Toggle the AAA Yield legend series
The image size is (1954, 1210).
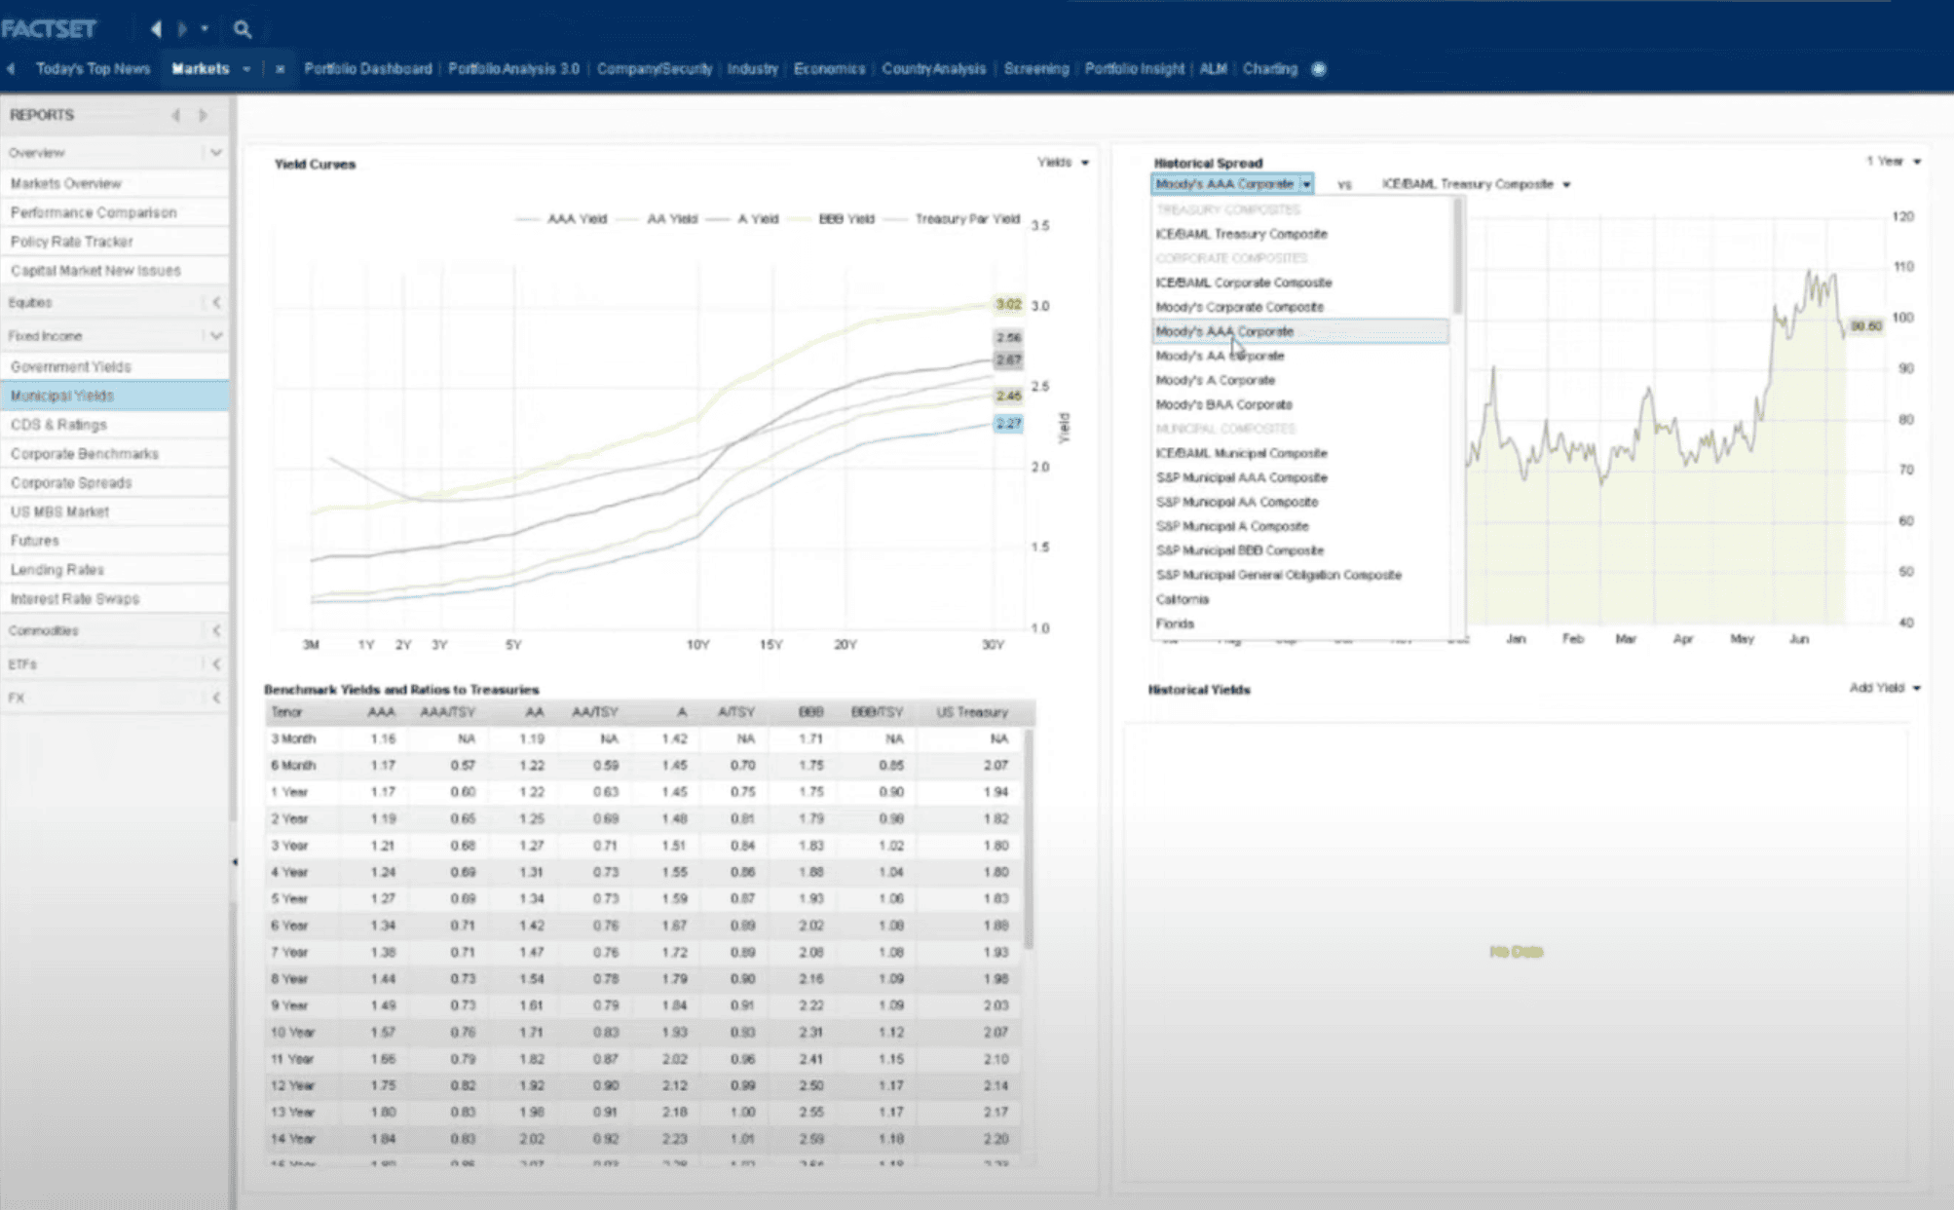pyautogui.click(x=561, y=219)
